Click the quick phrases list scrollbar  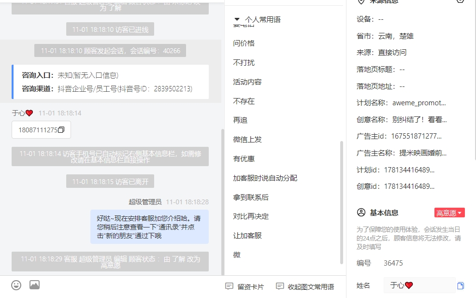pos(342,202)
